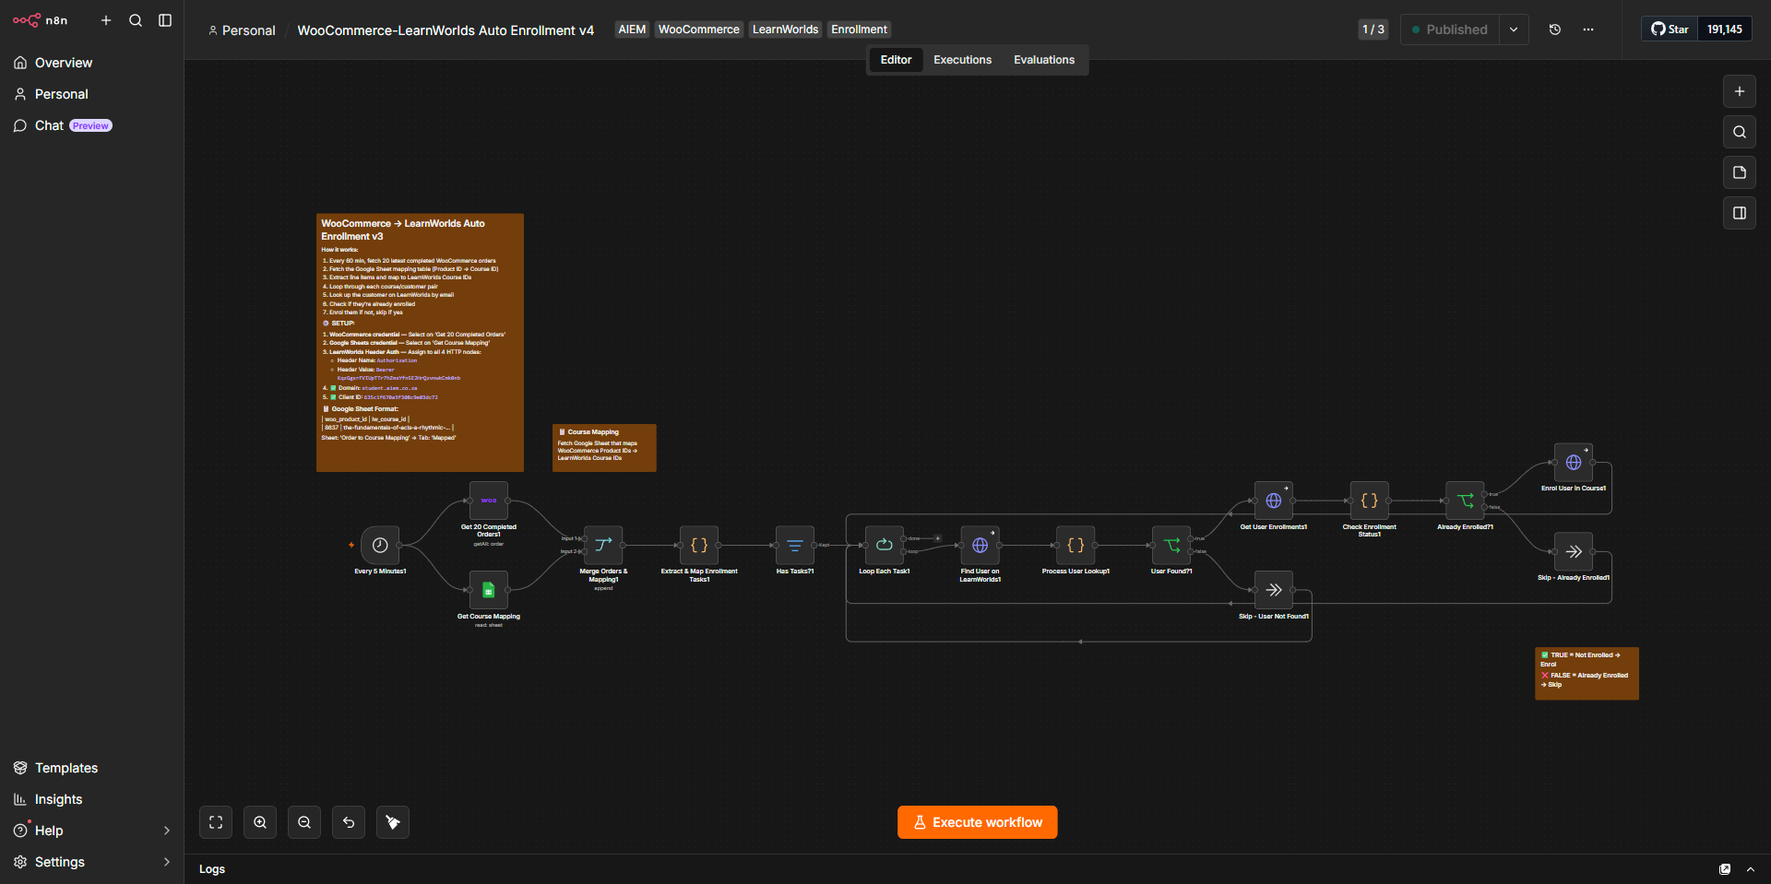
Task: Select Skip - User Not Found1 node
Action: [1274, 590]
